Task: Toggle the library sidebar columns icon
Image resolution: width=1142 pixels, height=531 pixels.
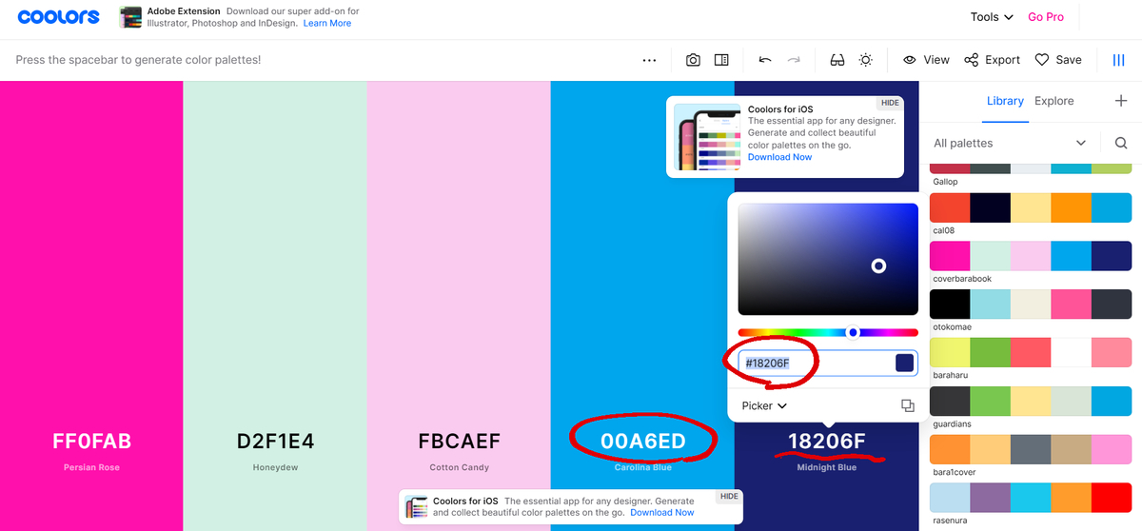Action: click(1118, 60)
